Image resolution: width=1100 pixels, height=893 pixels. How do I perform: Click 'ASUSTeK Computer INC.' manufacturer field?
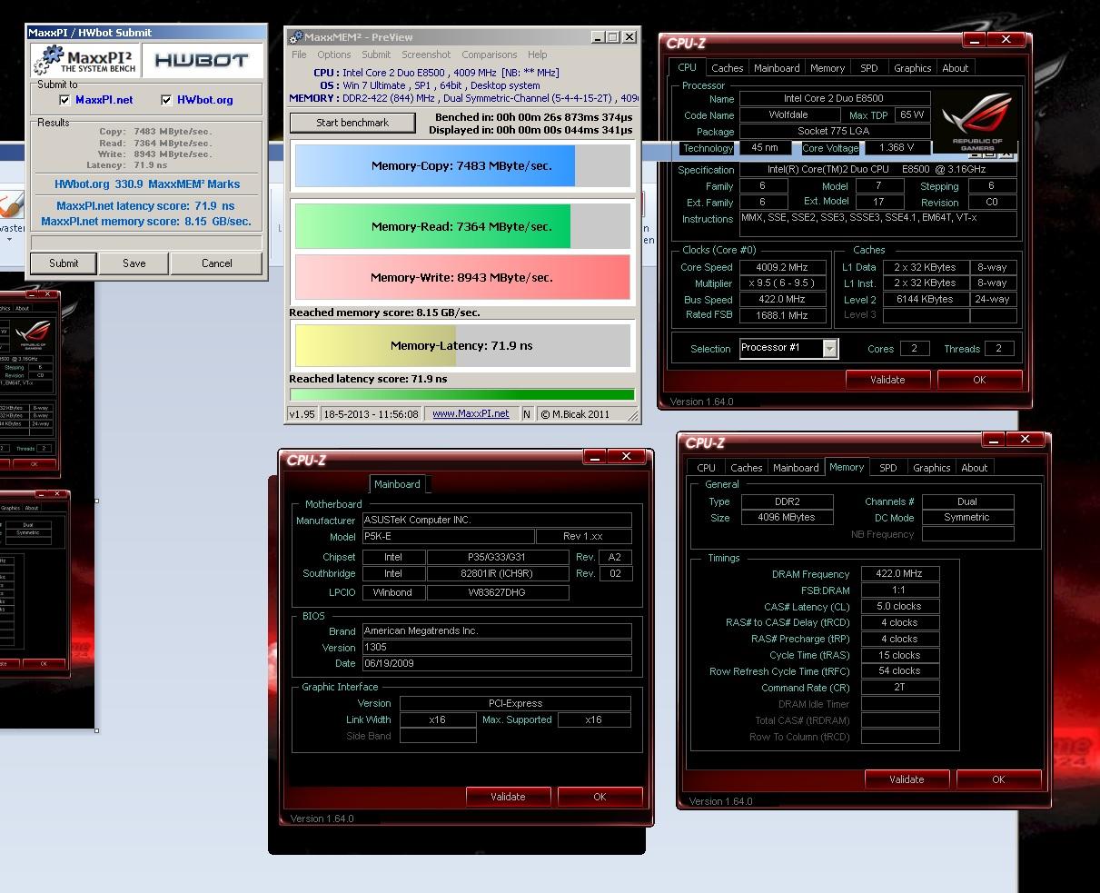coord(497,521)
